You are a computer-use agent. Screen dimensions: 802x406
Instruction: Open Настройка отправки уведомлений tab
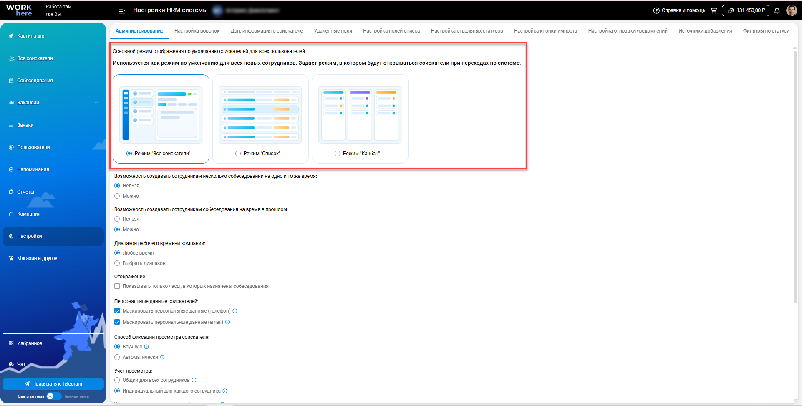628,31
